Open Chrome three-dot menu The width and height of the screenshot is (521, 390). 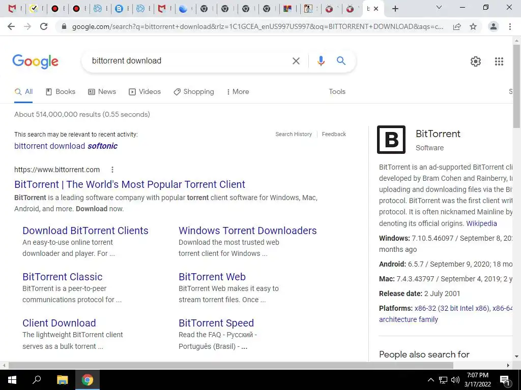coord(510,26)
